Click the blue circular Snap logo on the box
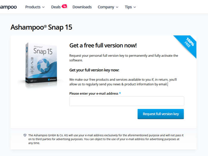The height and width of the screenshot is (156, 208). [x=43, y=66]
